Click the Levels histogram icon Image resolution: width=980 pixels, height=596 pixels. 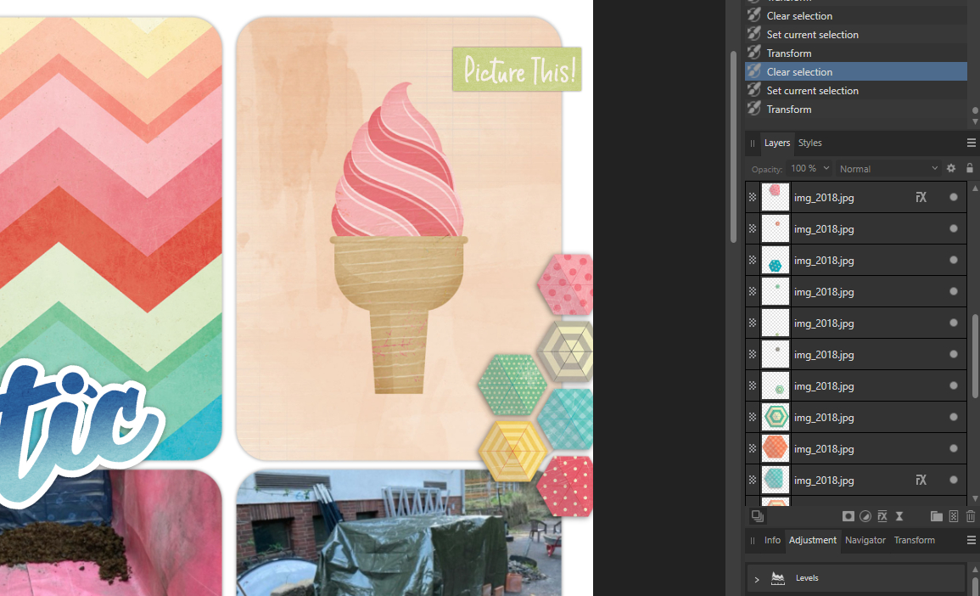click(778, 578)
